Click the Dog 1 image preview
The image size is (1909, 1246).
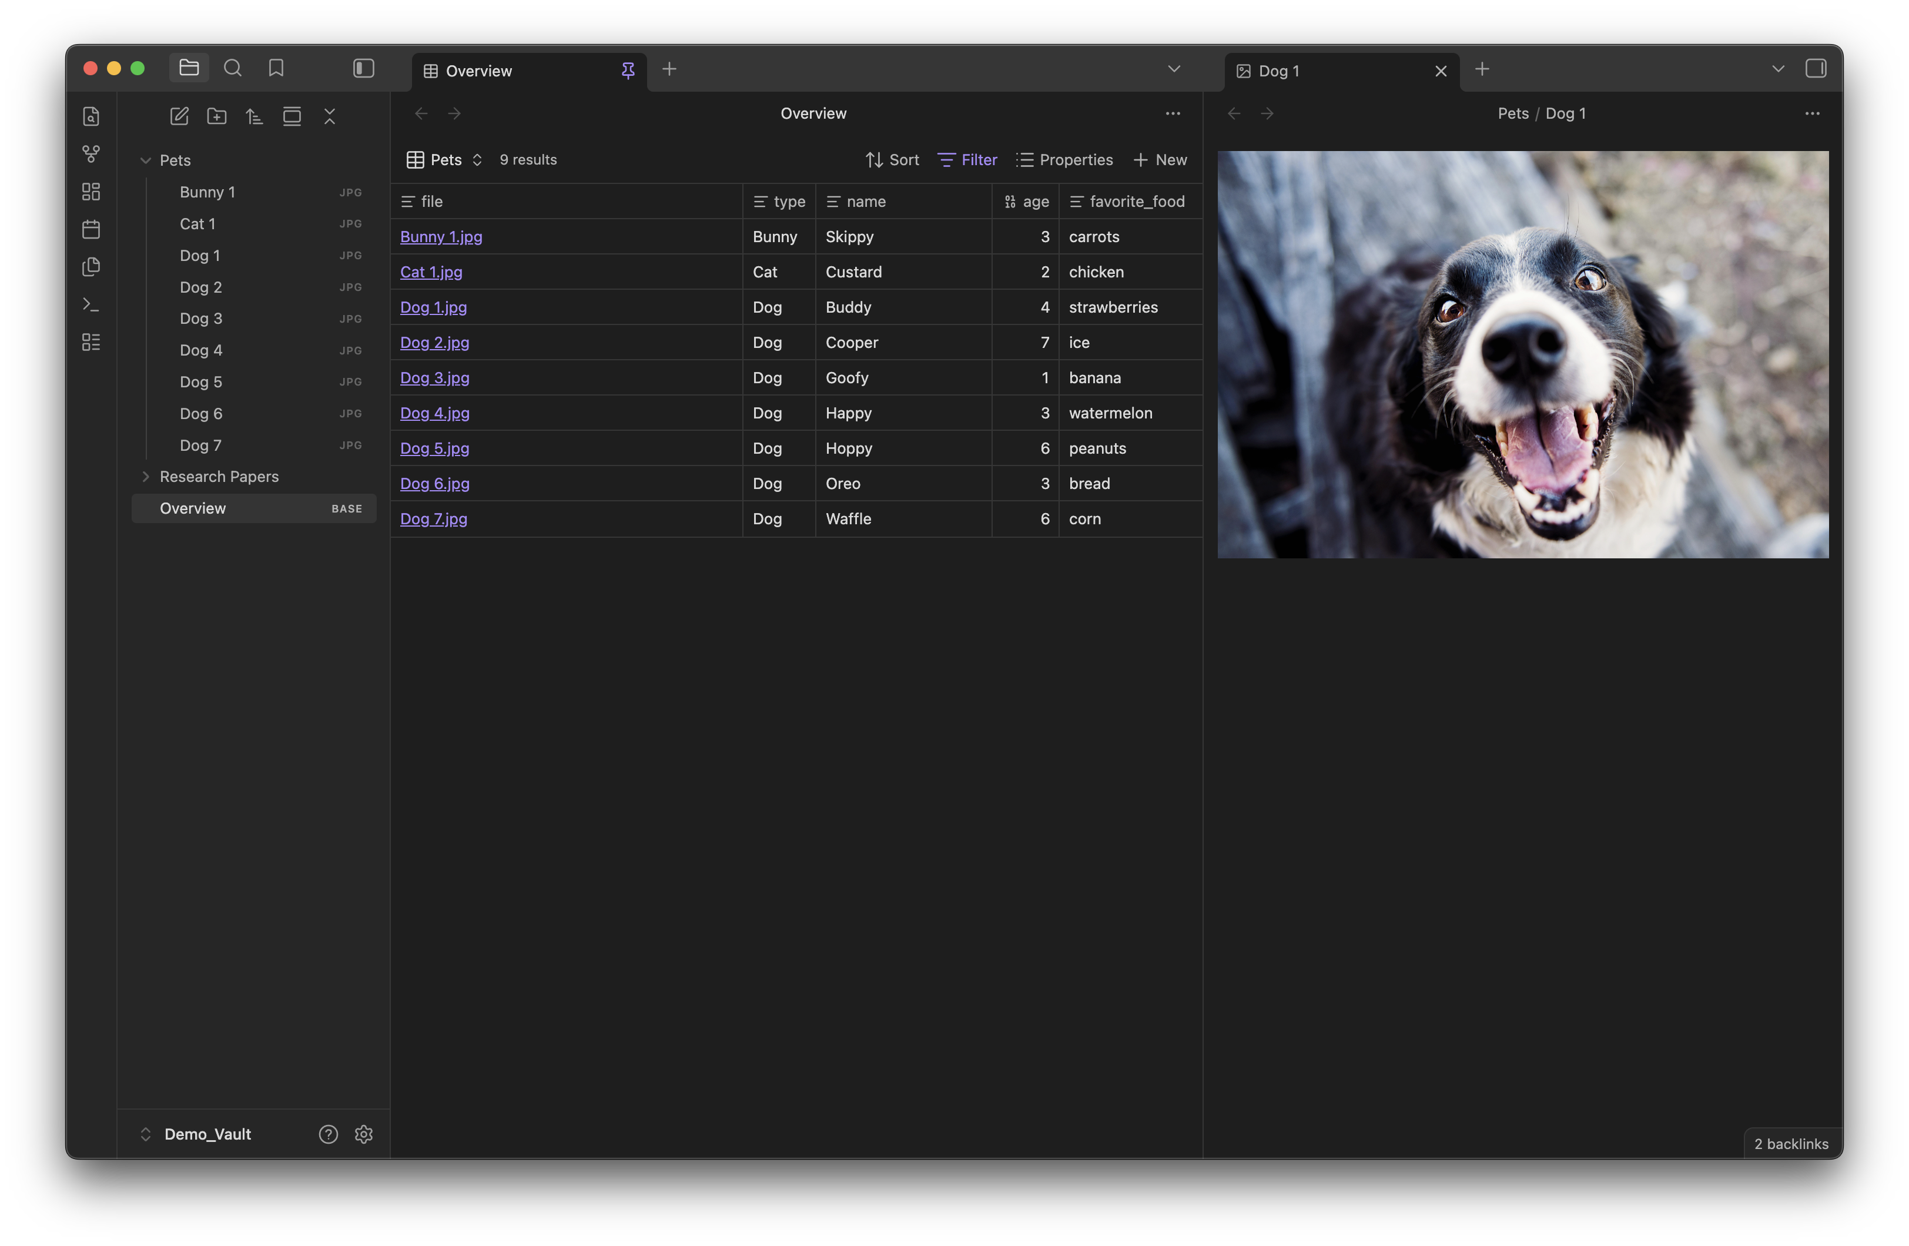tap(1522, 354)
